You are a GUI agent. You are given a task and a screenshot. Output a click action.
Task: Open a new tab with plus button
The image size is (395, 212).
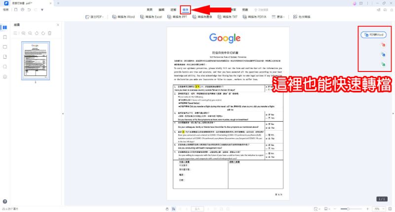coord(58,3)
